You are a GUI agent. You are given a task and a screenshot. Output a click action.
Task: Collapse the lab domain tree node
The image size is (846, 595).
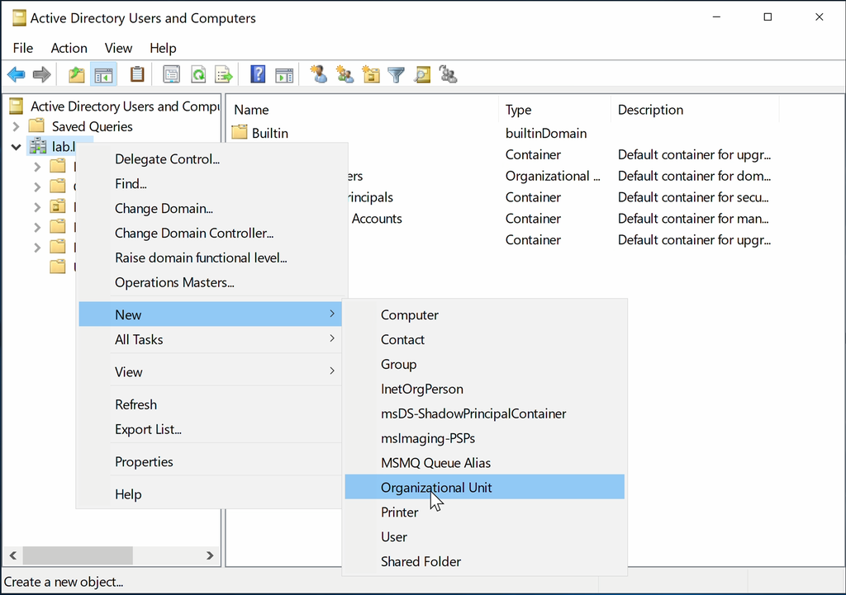17,146
